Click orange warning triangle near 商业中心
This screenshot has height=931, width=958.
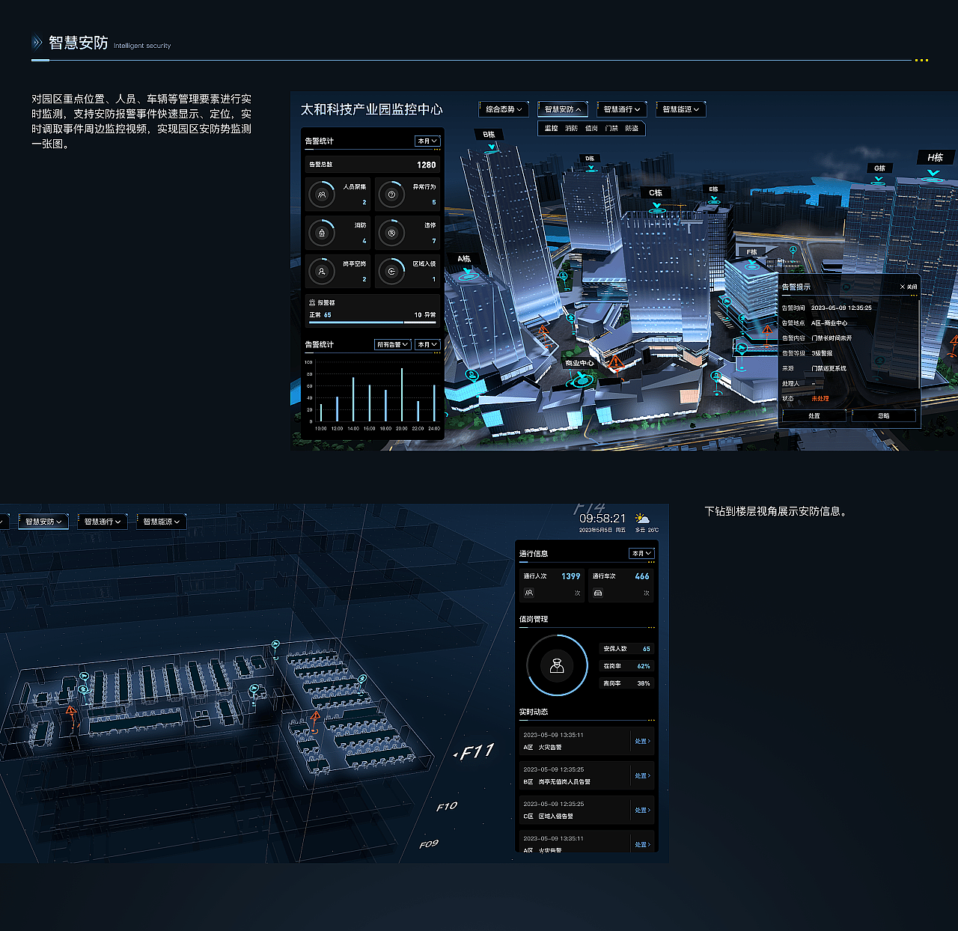615,362
